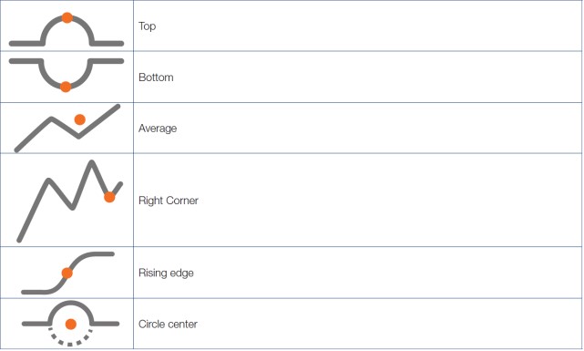Screen dimensions: 584x351
Task: Click the orange dot above the Average line
Action: pos(79,119)
